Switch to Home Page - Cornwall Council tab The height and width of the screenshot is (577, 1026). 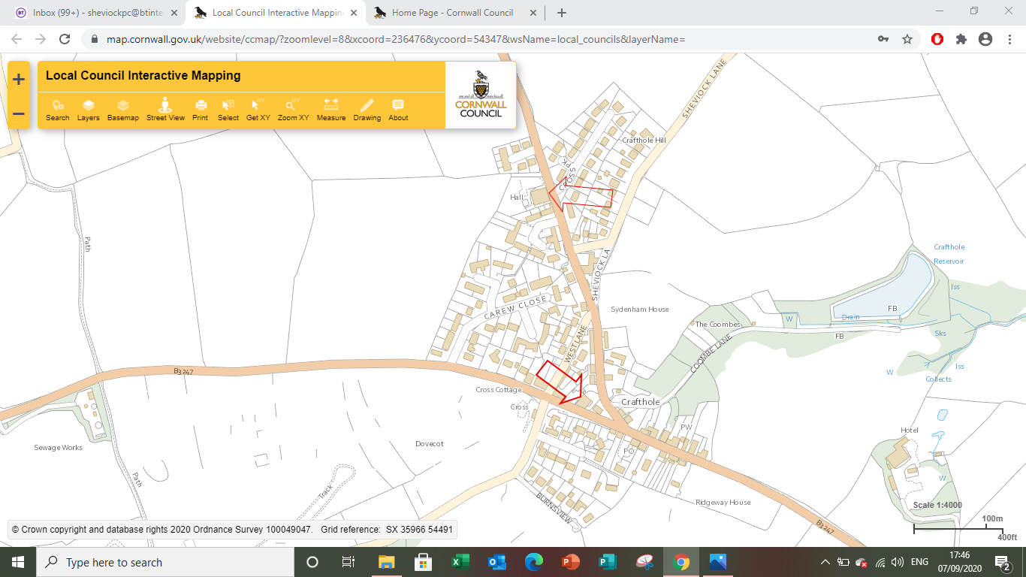[452, 13]
